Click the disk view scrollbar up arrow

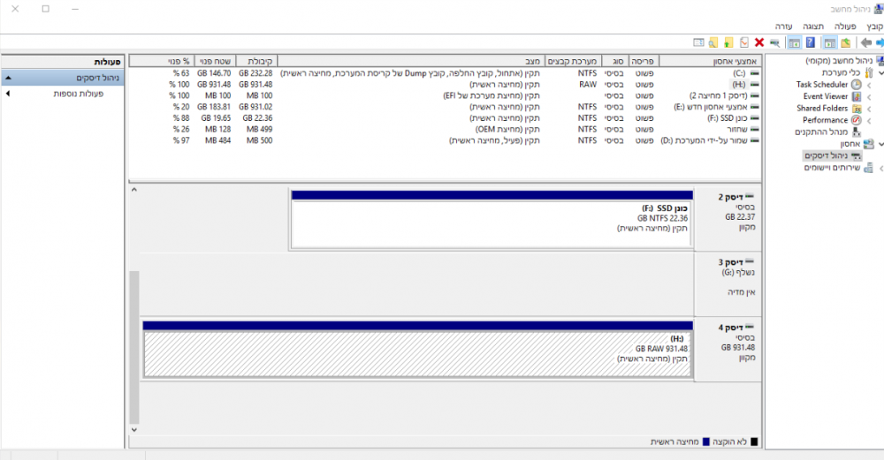point(134,190)
